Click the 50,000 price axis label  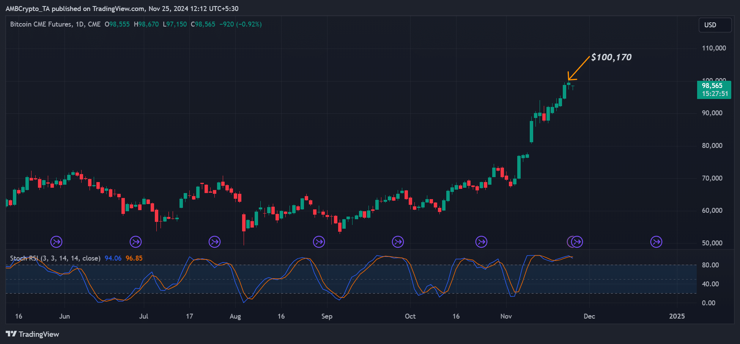point(712,243)
